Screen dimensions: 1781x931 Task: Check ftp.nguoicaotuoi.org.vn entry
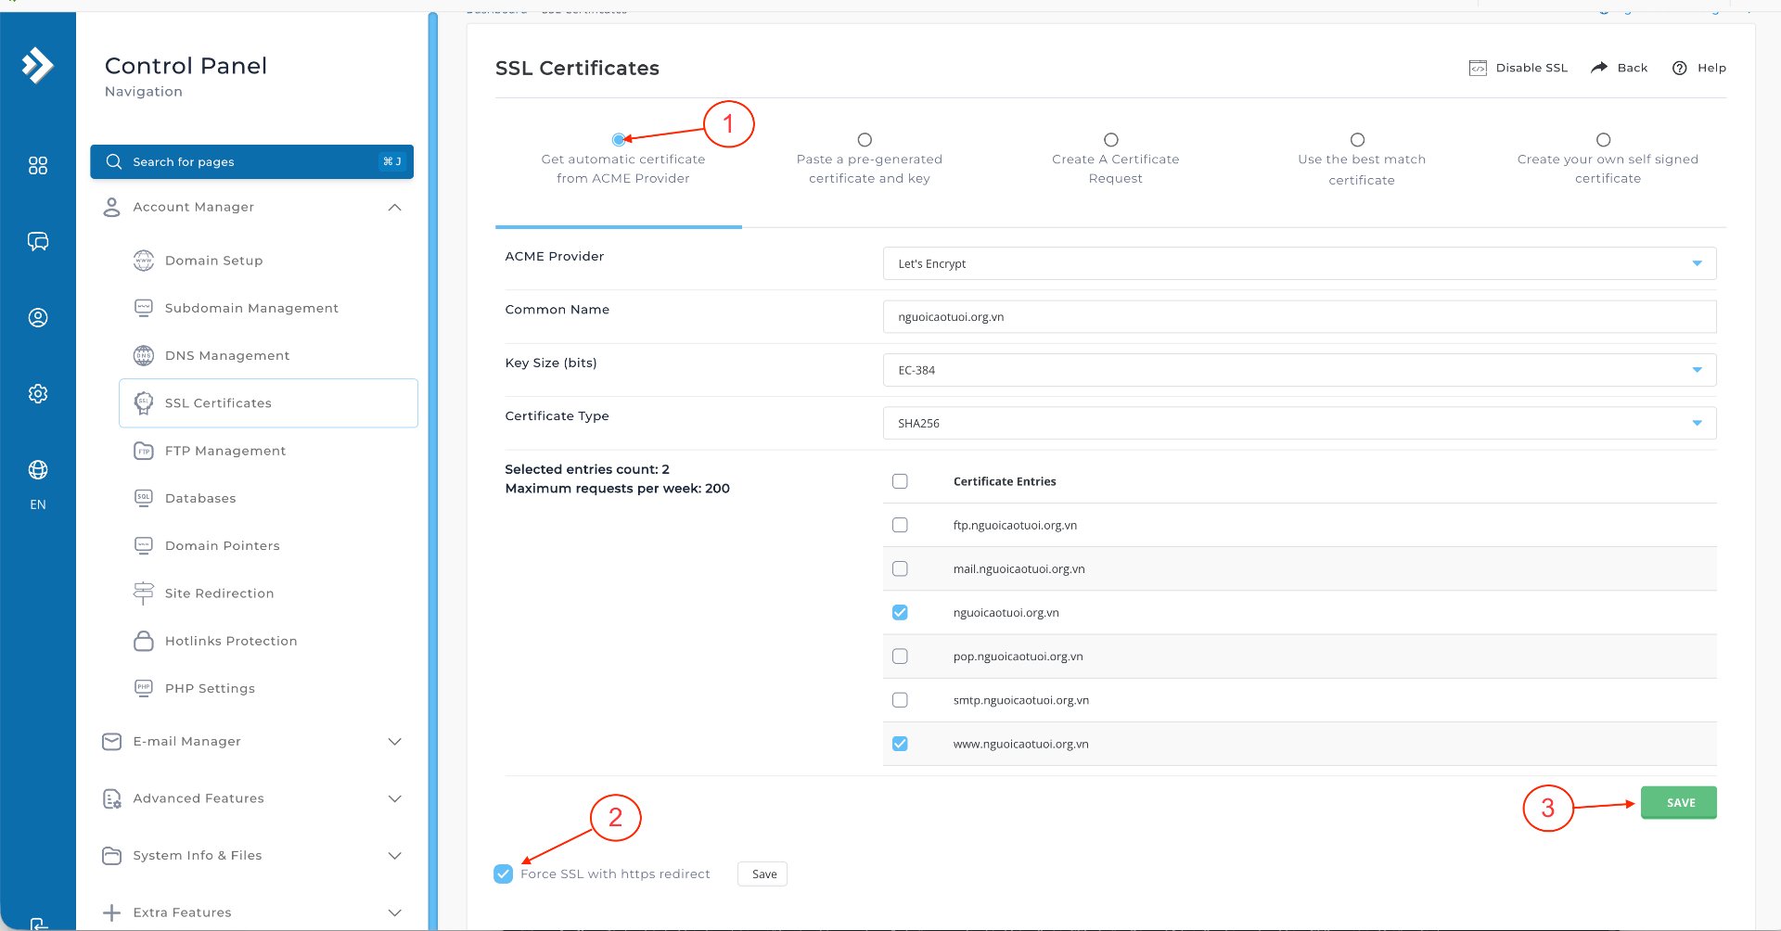click(x=900, y=525)
